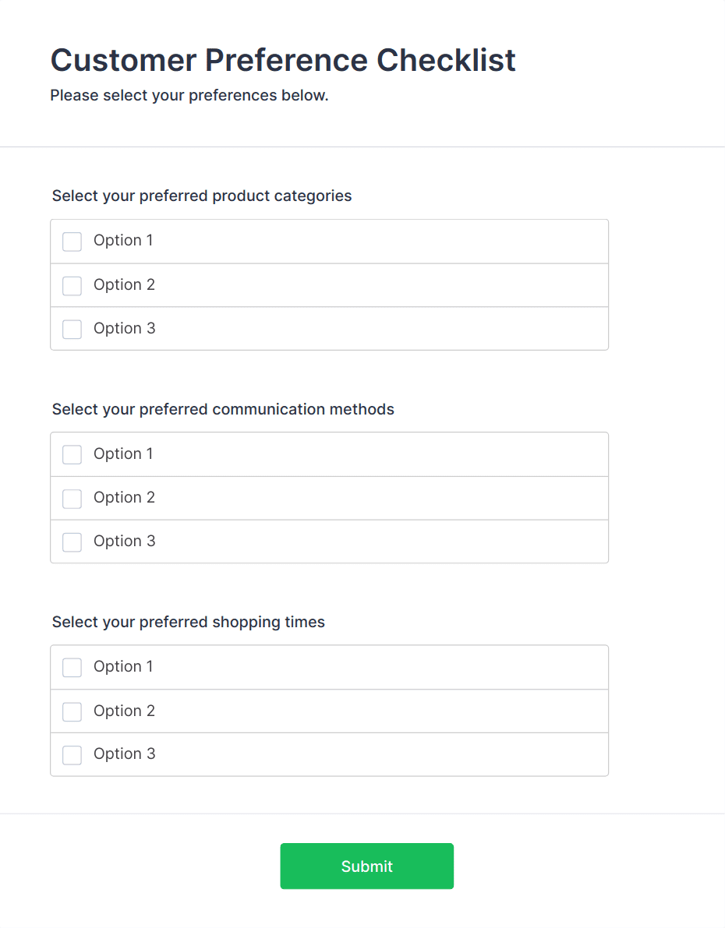Screen dimensions: 725x928
Task: Click 'Select your preferred shopping times' label
Action: coord(189,622)
